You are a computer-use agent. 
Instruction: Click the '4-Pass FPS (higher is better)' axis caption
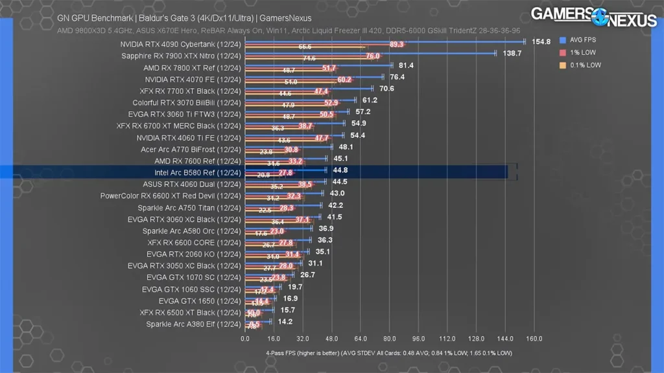tap(302, 353)
